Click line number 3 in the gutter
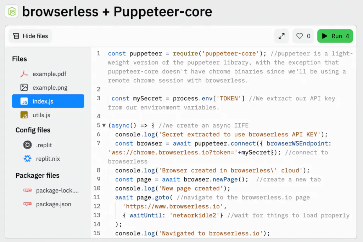Image resolution: width=363 pixels, height=242 pixels. pos(99,98)
